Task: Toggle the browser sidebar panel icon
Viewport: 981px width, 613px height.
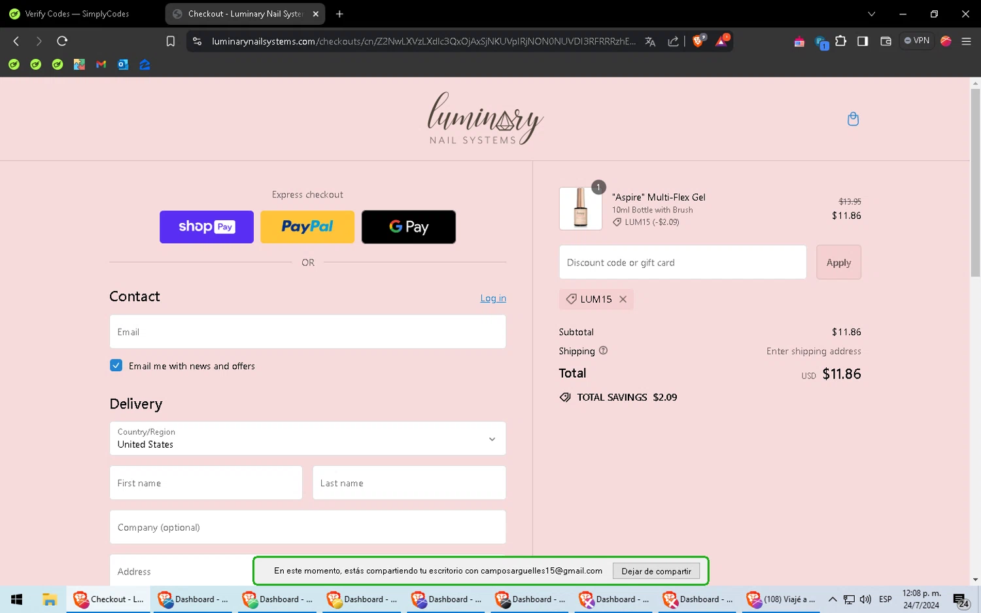Action: (x=863, y=41)
